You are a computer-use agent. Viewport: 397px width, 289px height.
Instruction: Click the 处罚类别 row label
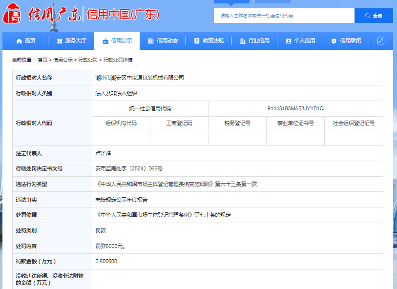coord(26,230)
